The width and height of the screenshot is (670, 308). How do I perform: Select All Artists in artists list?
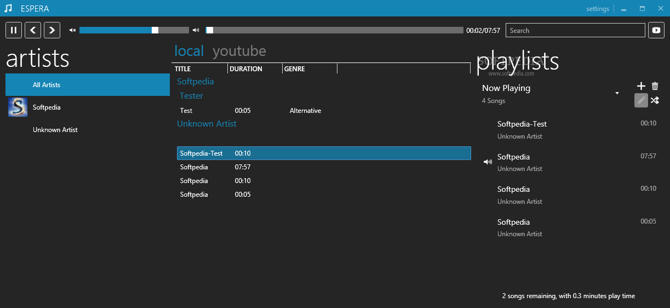[x=88, y=85]
